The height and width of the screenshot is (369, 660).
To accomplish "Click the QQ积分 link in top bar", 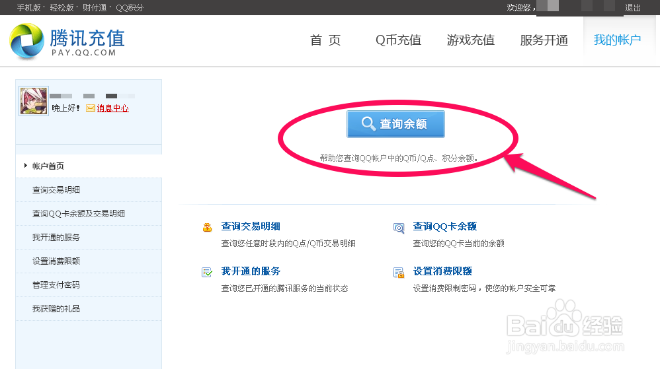I will 130,7.
